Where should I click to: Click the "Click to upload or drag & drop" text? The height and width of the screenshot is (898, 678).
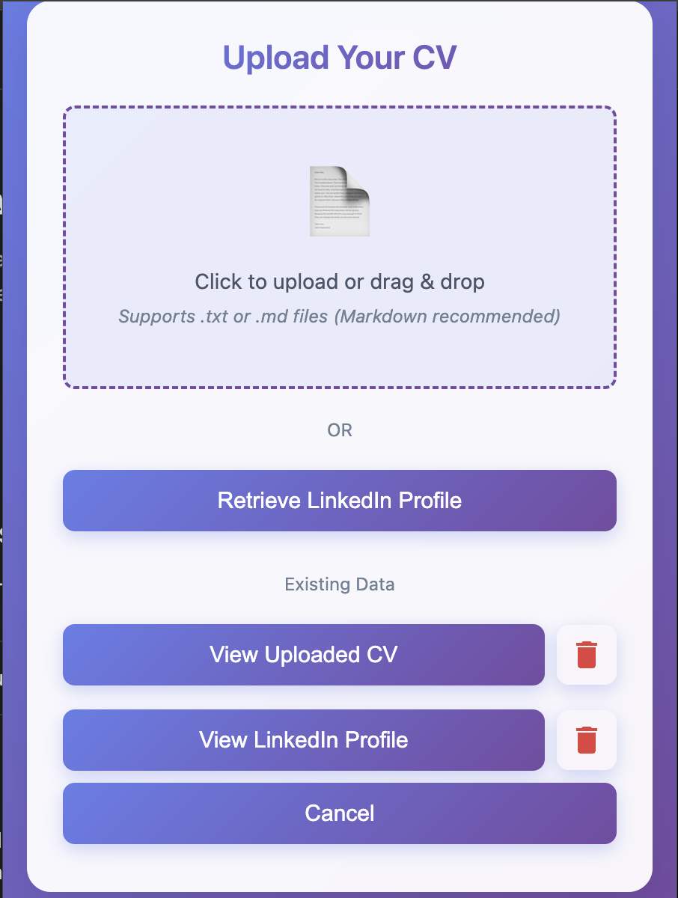click(340, 281)
